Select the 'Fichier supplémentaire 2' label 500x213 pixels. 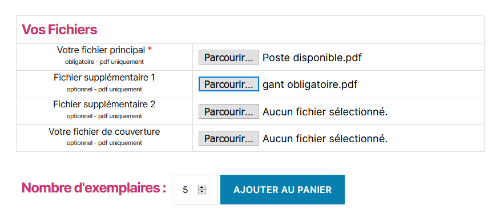pyautogui.click(x=104, y=105)
